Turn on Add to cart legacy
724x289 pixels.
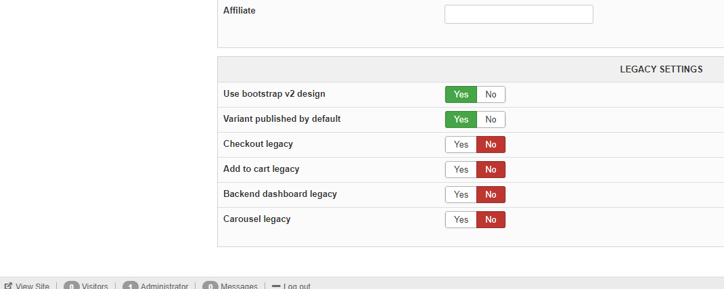coord(461,169)
